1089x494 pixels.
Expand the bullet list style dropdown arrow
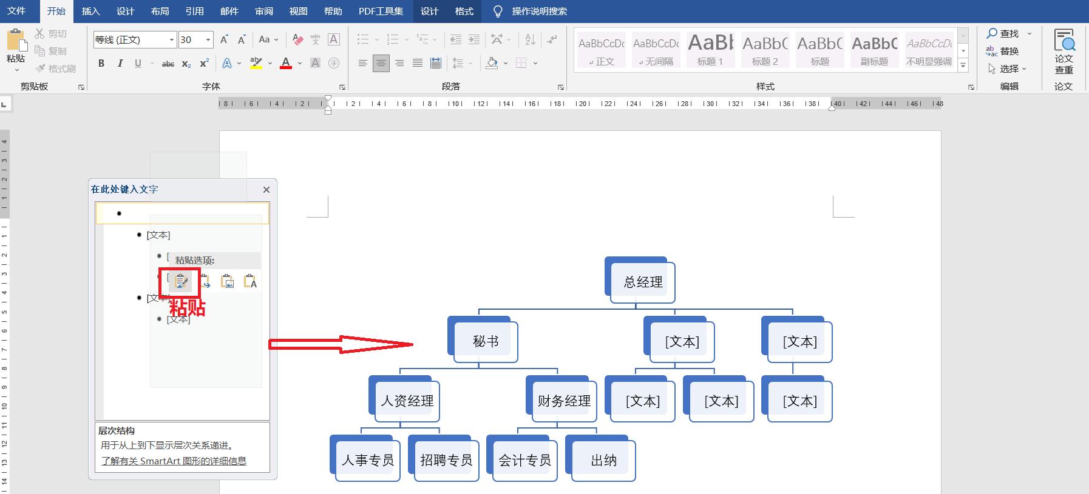pos(376,40)
